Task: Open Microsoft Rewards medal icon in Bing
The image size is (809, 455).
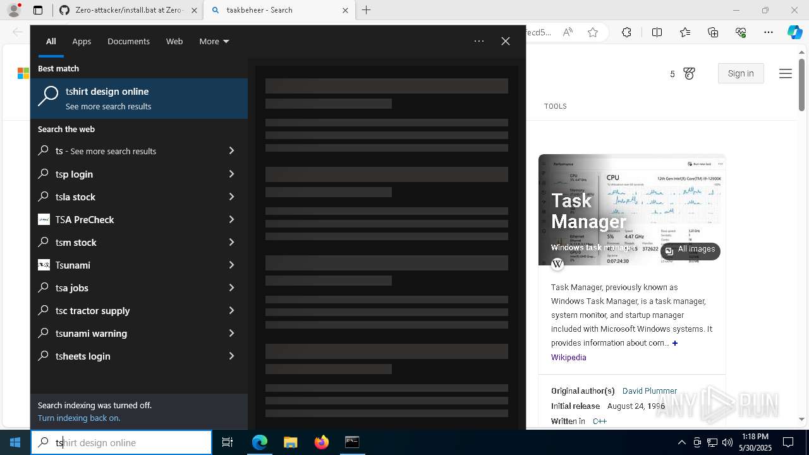Action: [689, 74]
